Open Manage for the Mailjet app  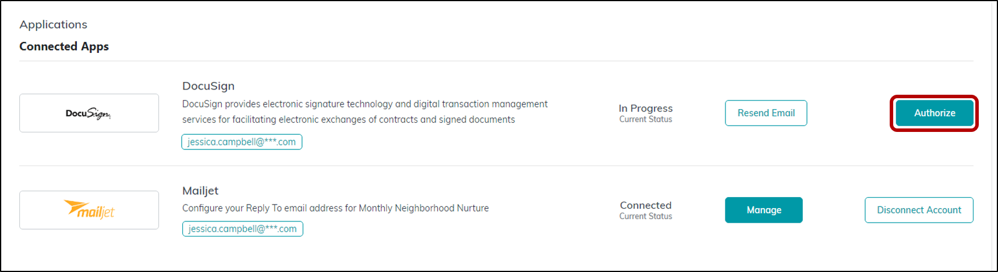[x=764, y=210]
